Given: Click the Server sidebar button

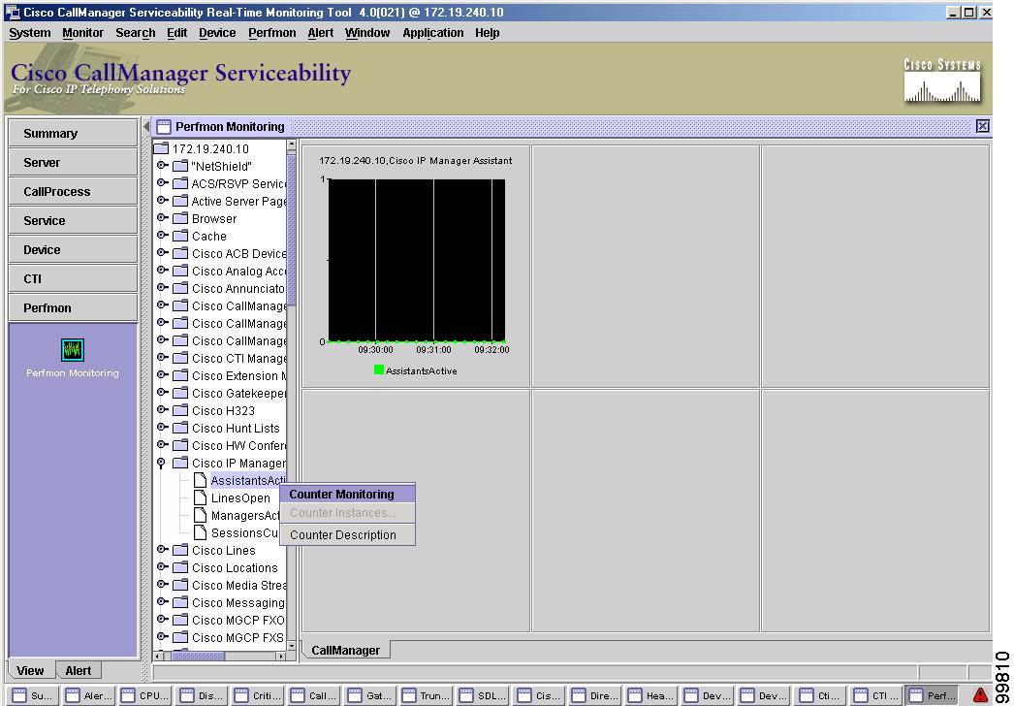Looking at the screenshot, I should (x=73, y=162).
